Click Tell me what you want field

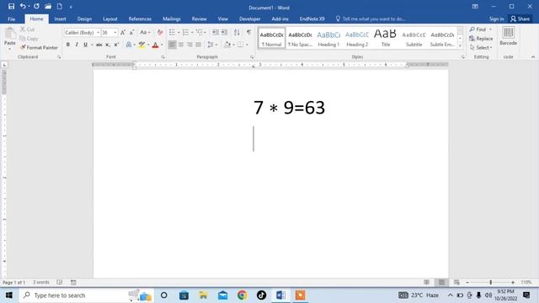point(371,19)
